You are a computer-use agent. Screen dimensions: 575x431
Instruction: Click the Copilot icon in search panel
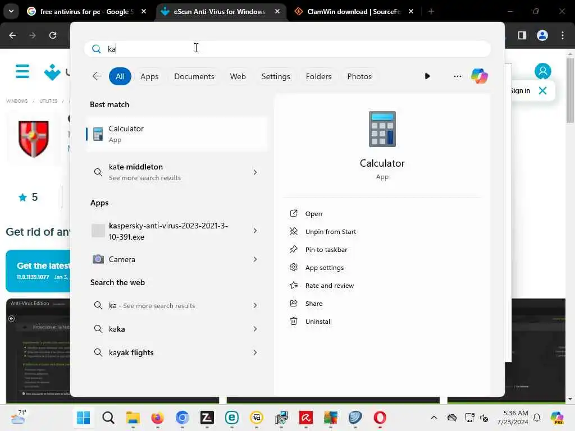click(480, 76)
